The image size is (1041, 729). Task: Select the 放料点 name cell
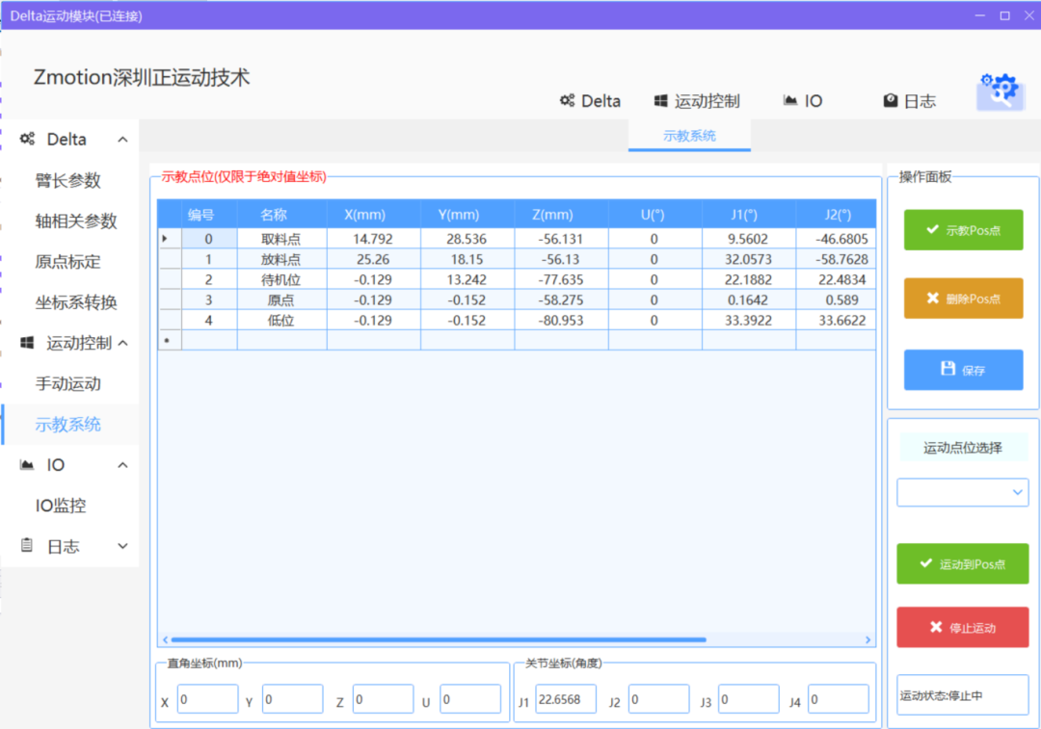[x=282, y=259]
